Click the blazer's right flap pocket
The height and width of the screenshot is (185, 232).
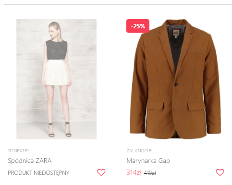point(196,106)
